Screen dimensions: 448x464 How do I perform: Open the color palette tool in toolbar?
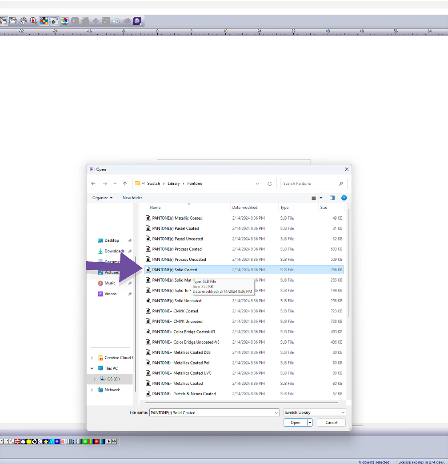click(x=23, y=21)
